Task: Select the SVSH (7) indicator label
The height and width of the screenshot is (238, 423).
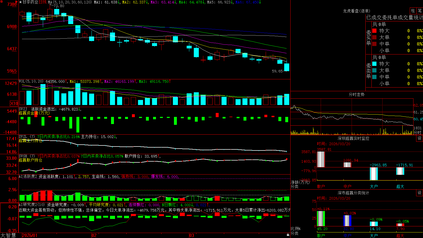Action: click(x=27, y=156)
